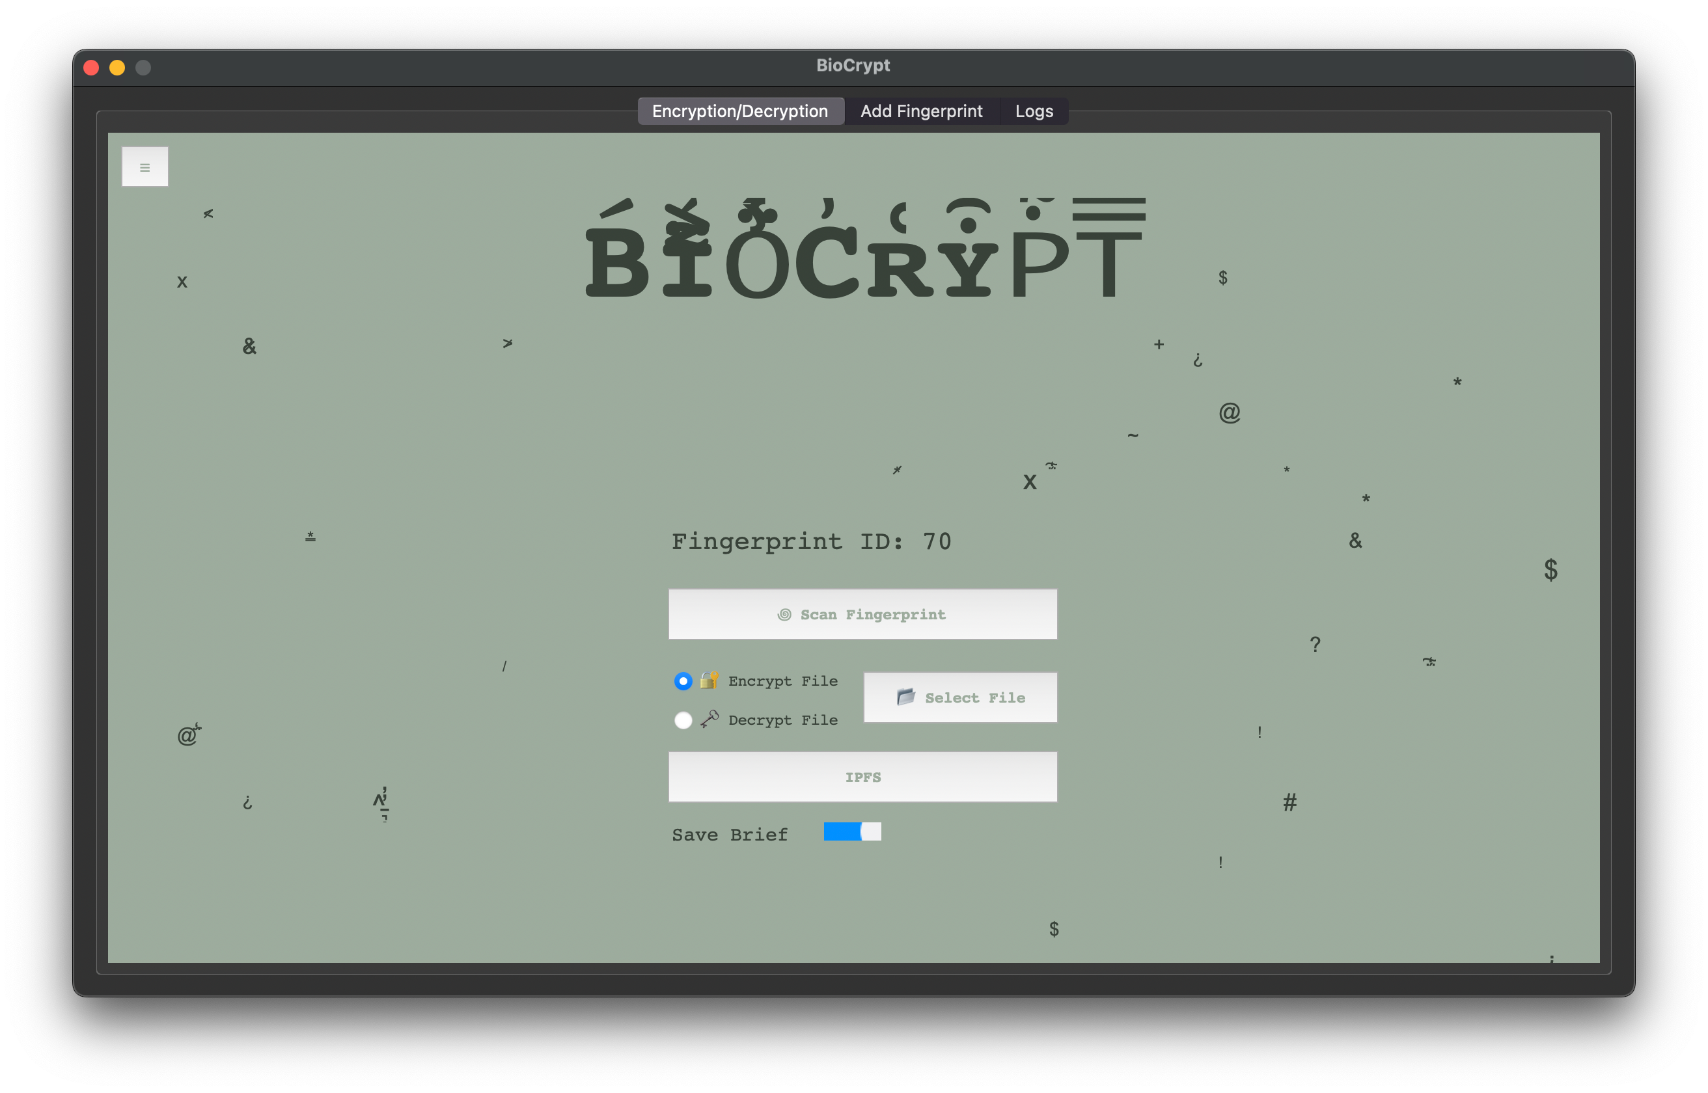
Task: Click the large BioCrypt glitch logo
Action: pos(863,250)
